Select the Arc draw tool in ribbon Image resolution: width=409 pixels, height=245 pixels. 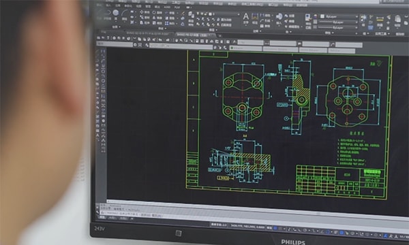125,14
